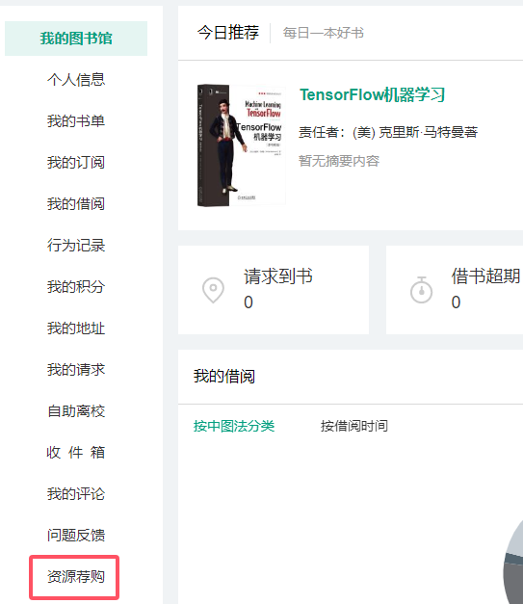The height and width of the screenshot is (604, 523).
Task: Open 我的订阅 sidebar item
Action: [x=76, y=162]
